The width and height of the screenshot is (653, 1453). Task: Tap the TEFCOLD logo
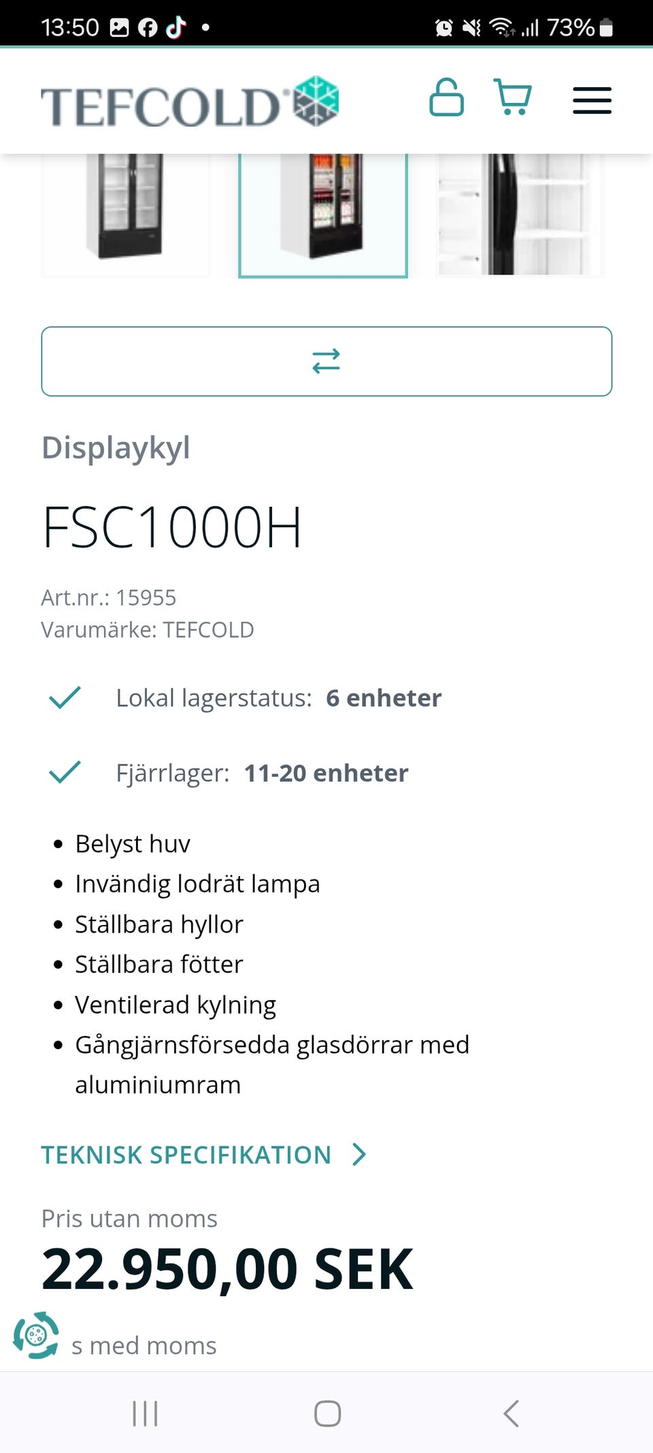[x=190, y=103]
